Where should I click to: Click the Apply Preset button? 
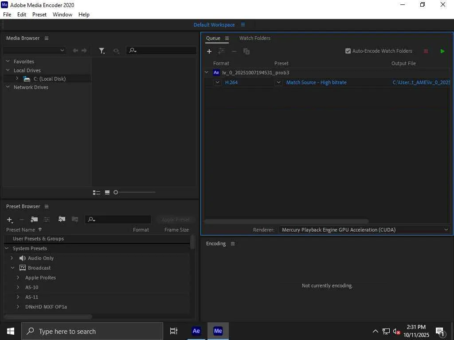coord(176,220)
